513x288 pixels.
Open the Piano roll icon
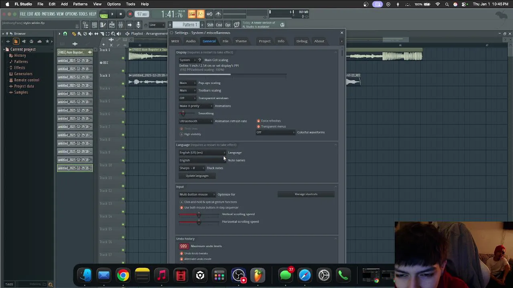coord(103,25)
